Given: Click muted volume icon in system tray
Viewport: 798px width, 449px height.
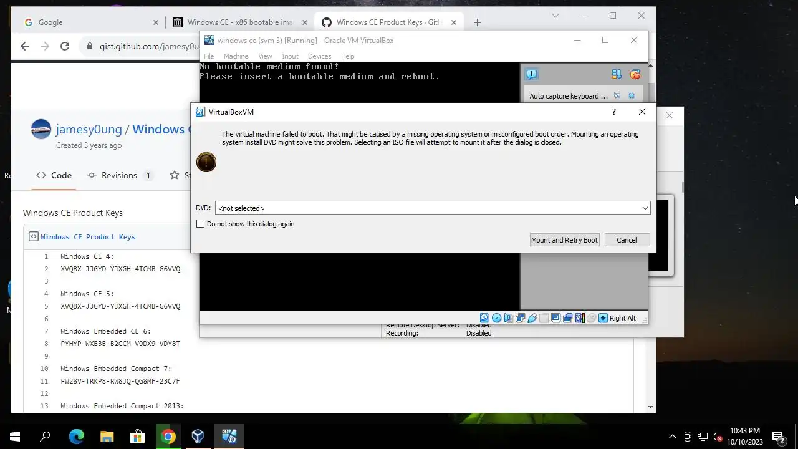Looking at the screenshot, I should pos(717,437).
